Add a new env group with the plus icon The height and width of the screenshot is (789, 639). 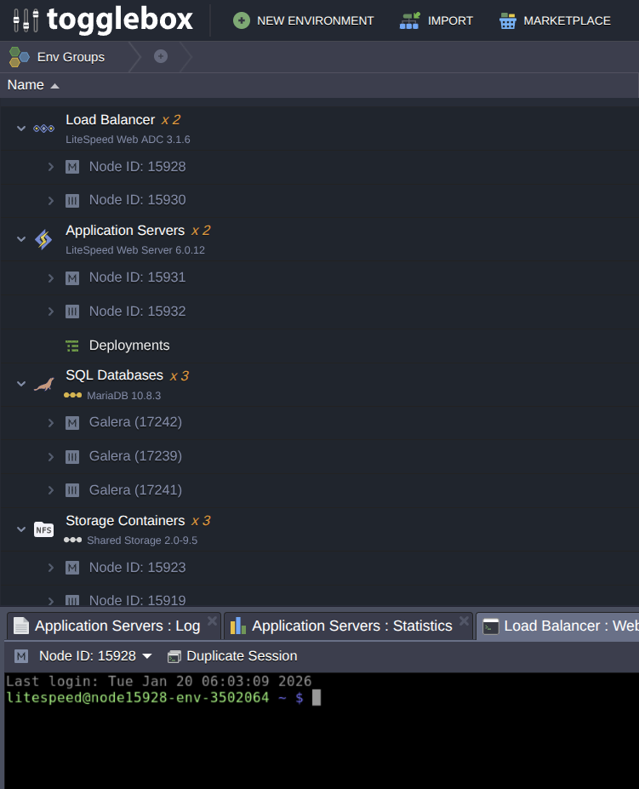(161, 56)
